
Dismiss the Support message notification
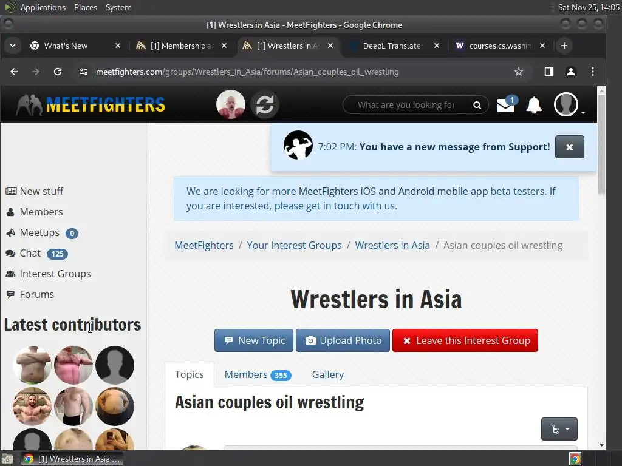[569, 147]
